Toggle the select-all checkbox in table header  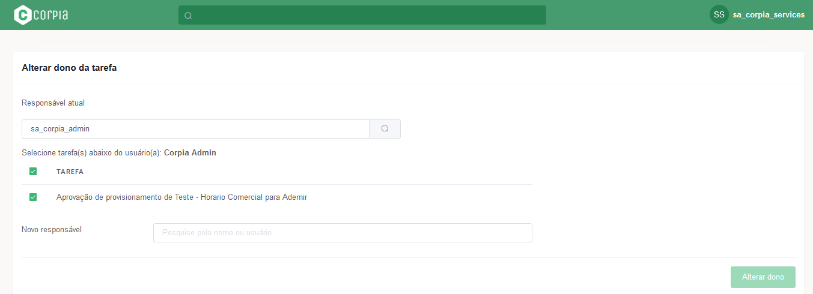point(33,172)
